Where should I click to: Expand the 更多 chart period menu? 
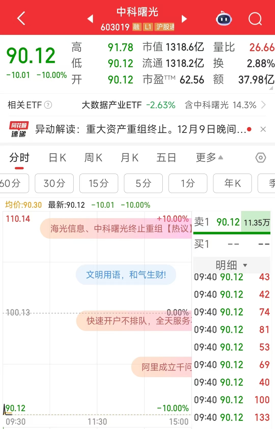[209, 158]
